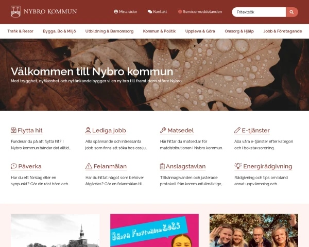Click the Nybro Kommun crest logo

(x=15, y=12)
